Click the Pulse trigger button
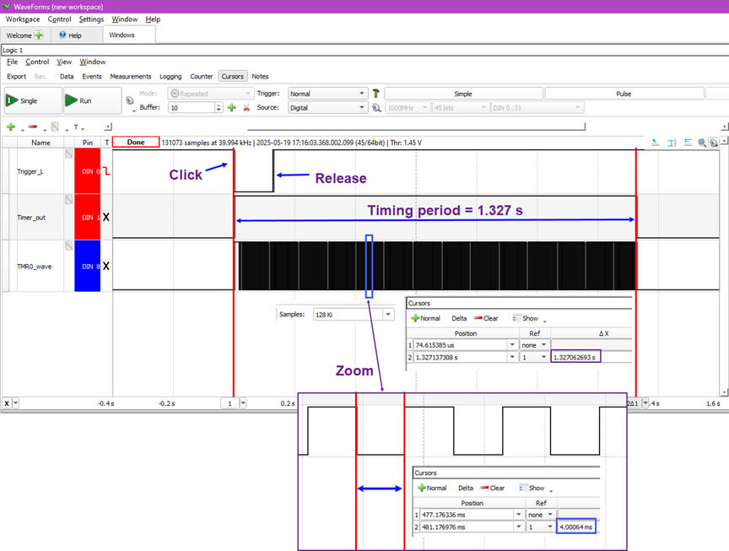Viewport: 729px width, 551px height. 624,94
